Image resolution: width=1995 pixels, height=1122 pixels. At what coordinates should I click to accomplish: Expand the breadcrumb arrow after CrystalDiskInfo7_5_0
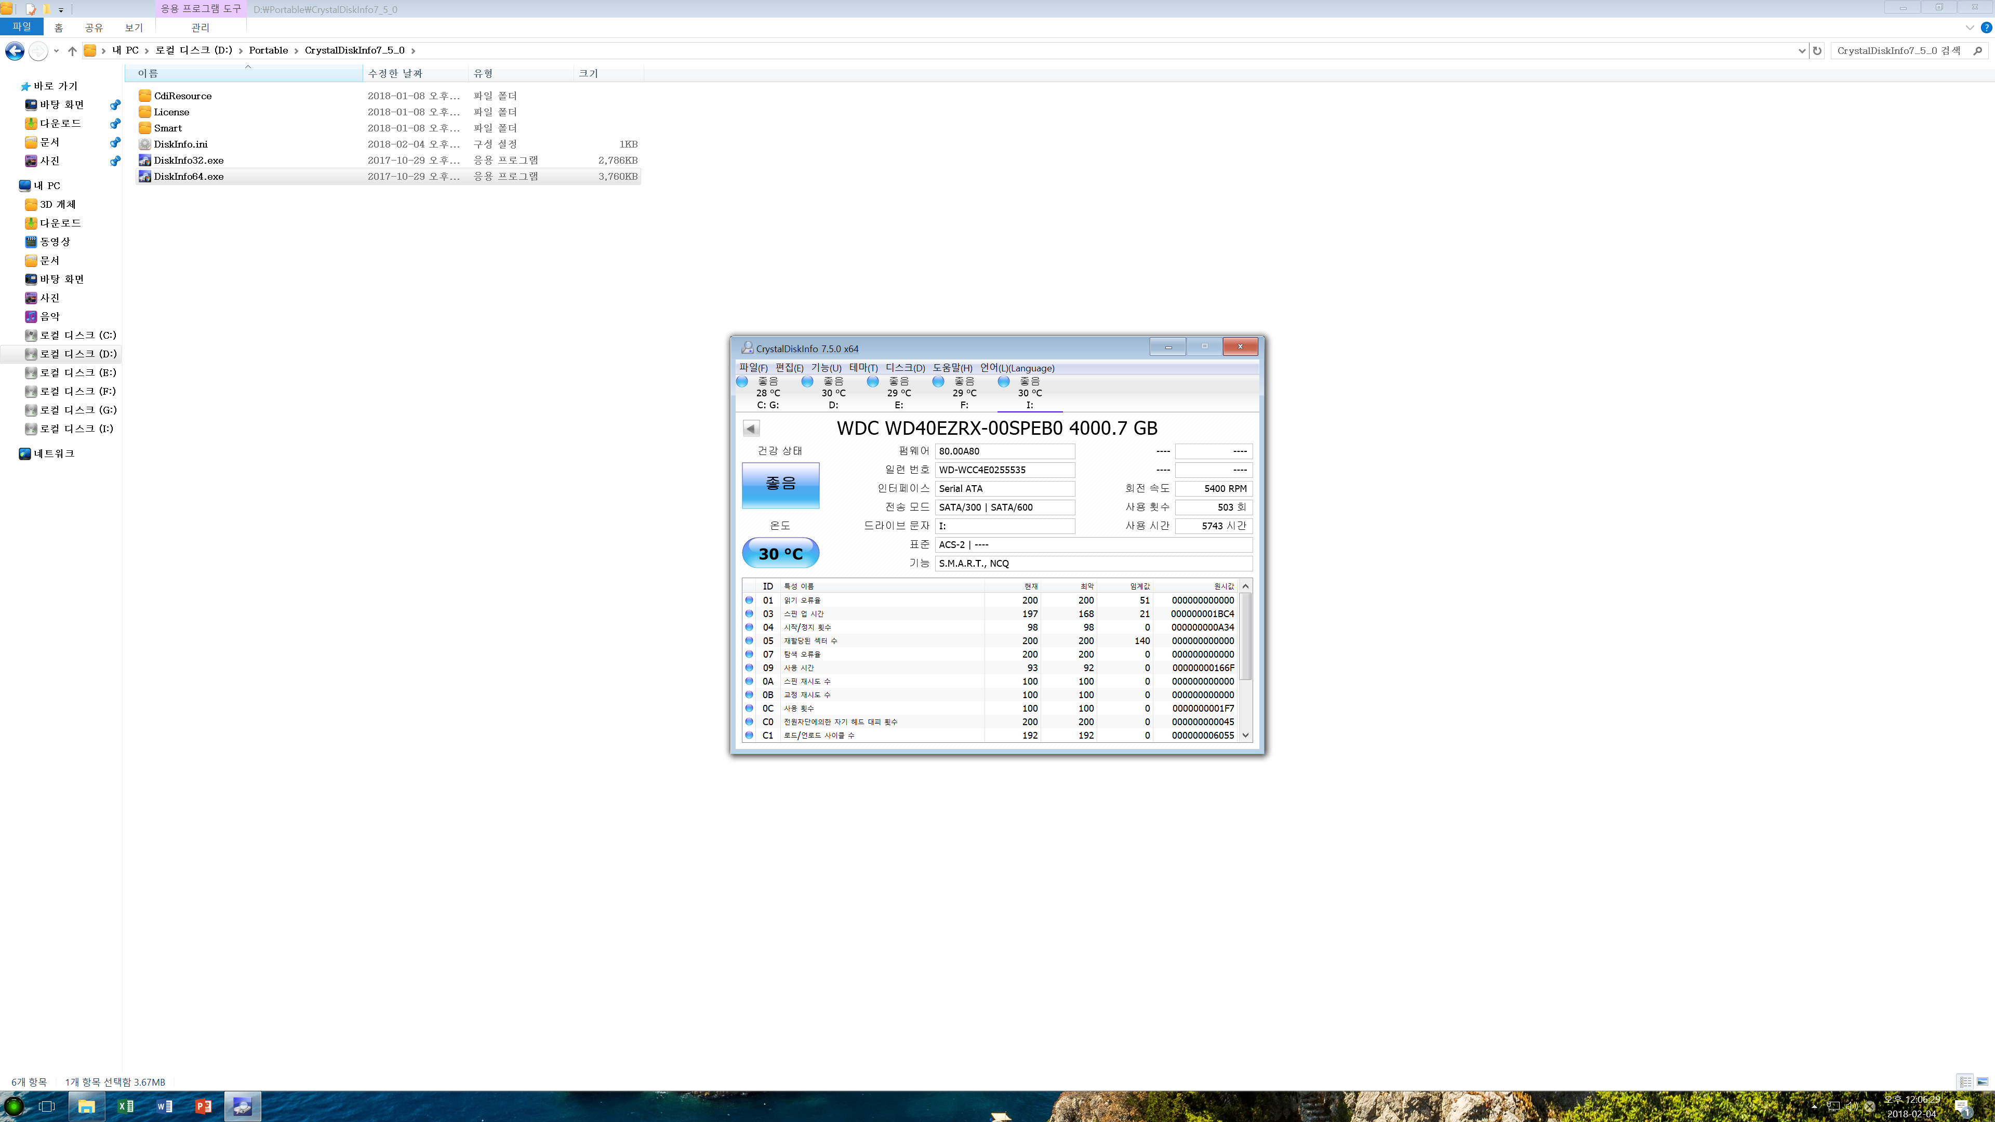point(413,51)
